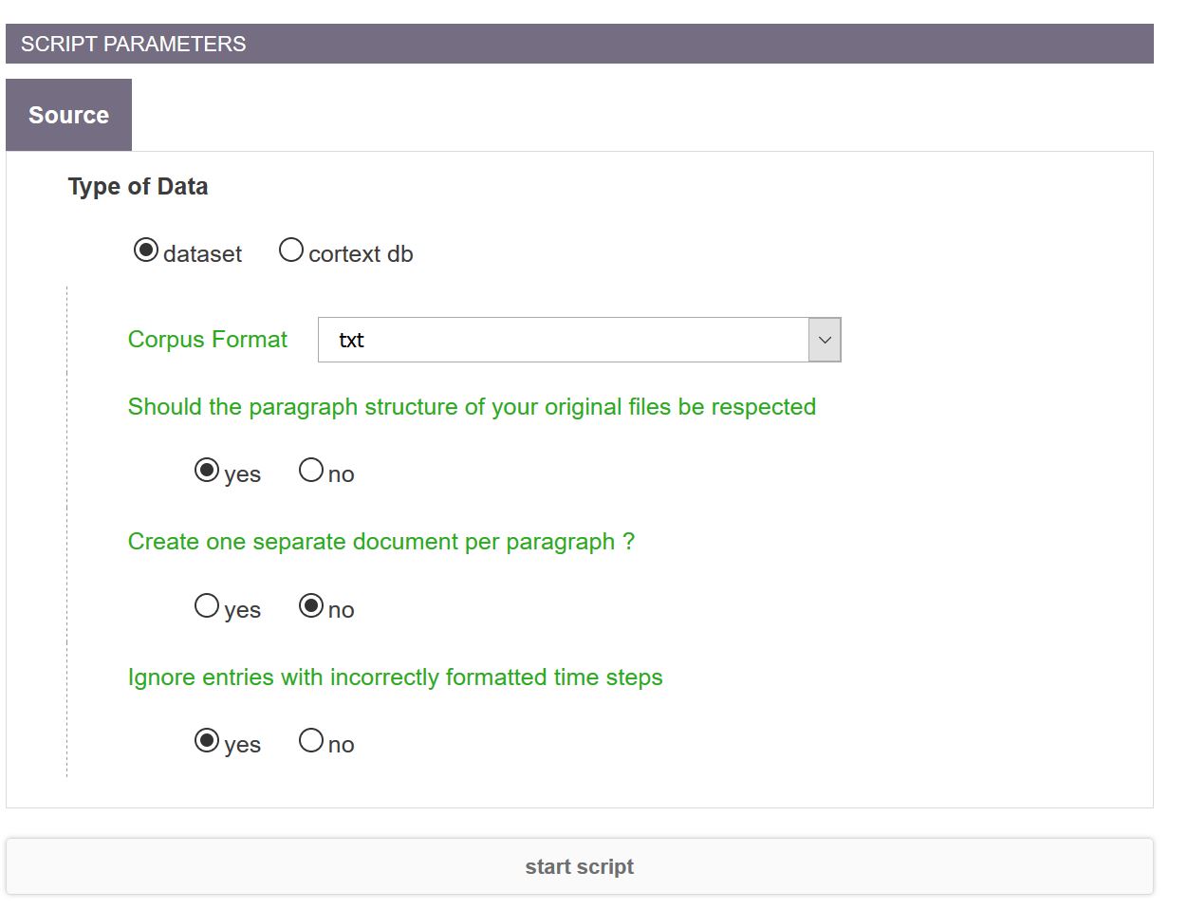The height and width of the screenshot is (909, 1188).
Task: Choose yes to ignore incorrectly formatted time steps
Action: 207,741
